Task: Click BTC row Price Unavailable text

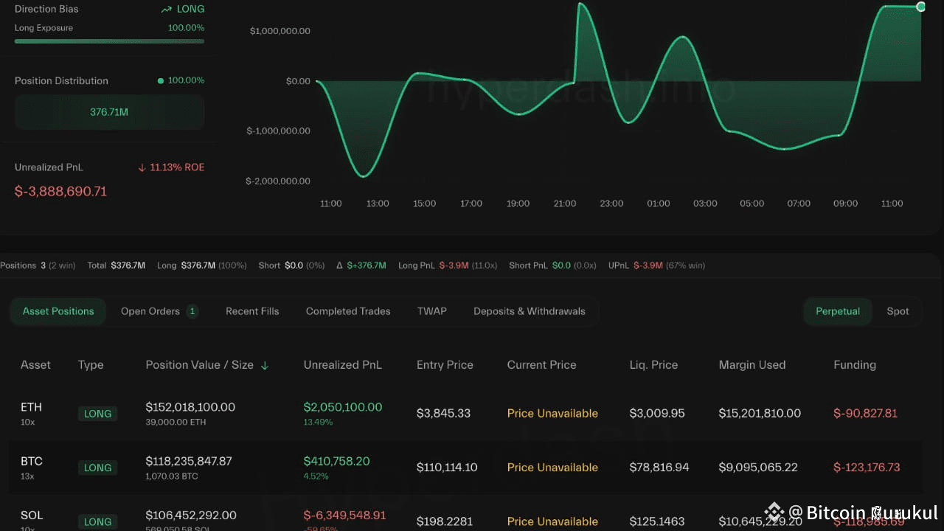Action: pos(552,467)
